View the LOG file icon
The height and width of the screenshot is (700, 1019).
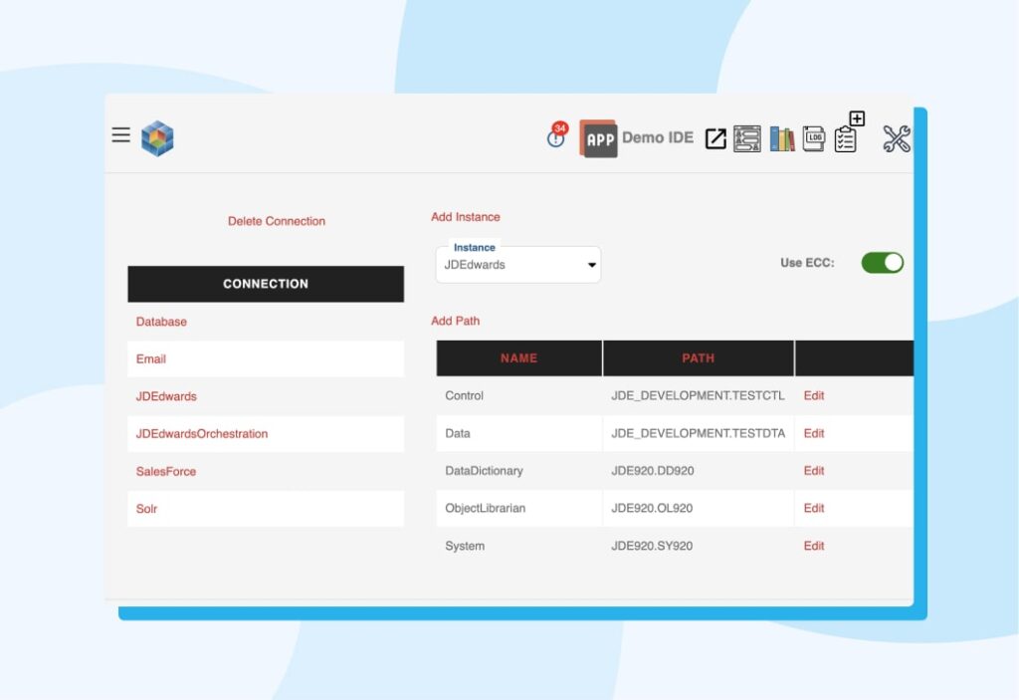(816, 139)
